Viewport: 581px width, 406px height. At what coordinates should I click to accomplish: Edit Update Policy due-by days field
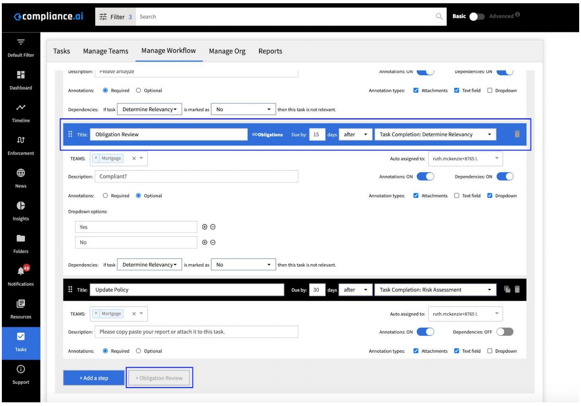point(317,290)
